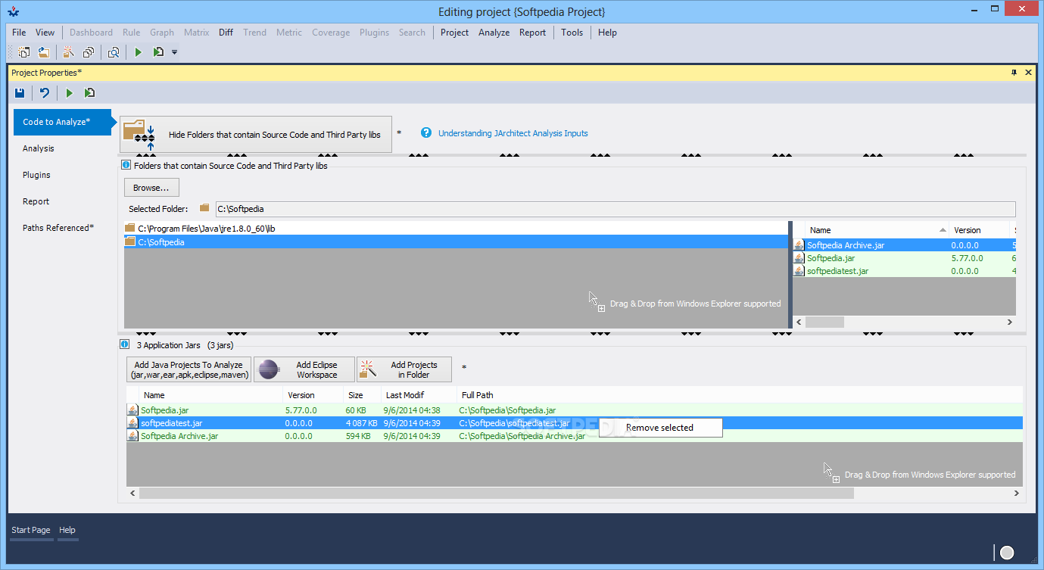Switch to the Analysis tab
This screenshot has height=570, width=1044.
[39, 148]
